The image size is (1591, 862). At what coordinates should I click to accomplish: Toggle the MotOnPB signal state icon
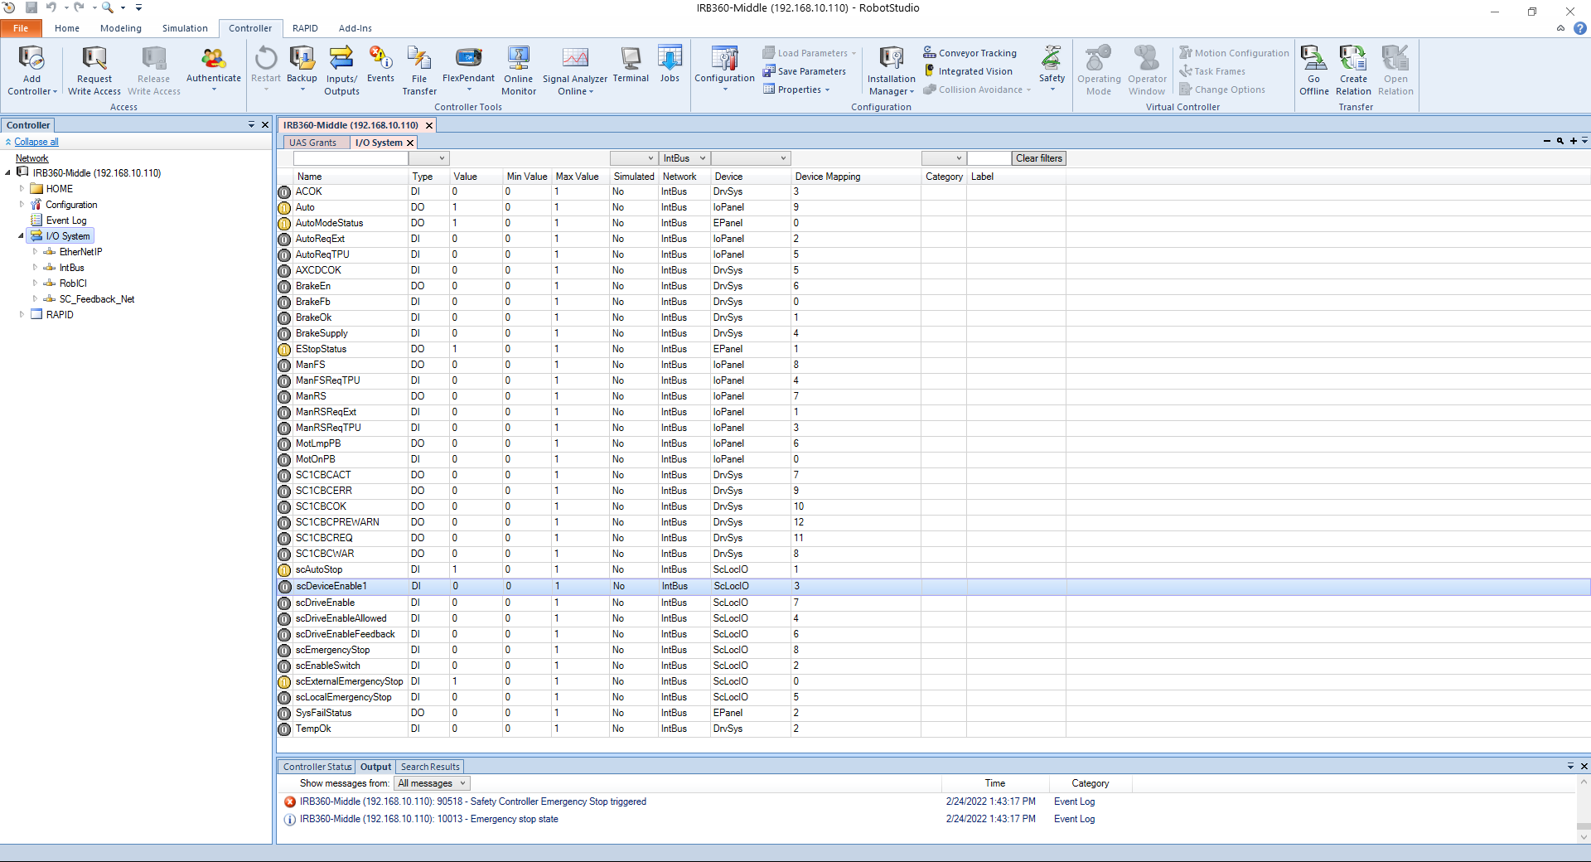[284, 459]
